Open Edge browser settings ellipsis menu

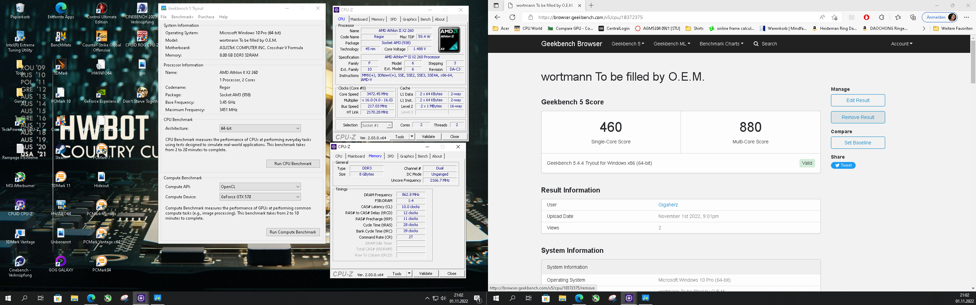[967, 17]
